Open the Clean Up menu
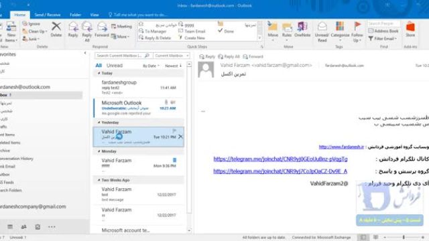This screenshot has width=429, height=241. 34,31
